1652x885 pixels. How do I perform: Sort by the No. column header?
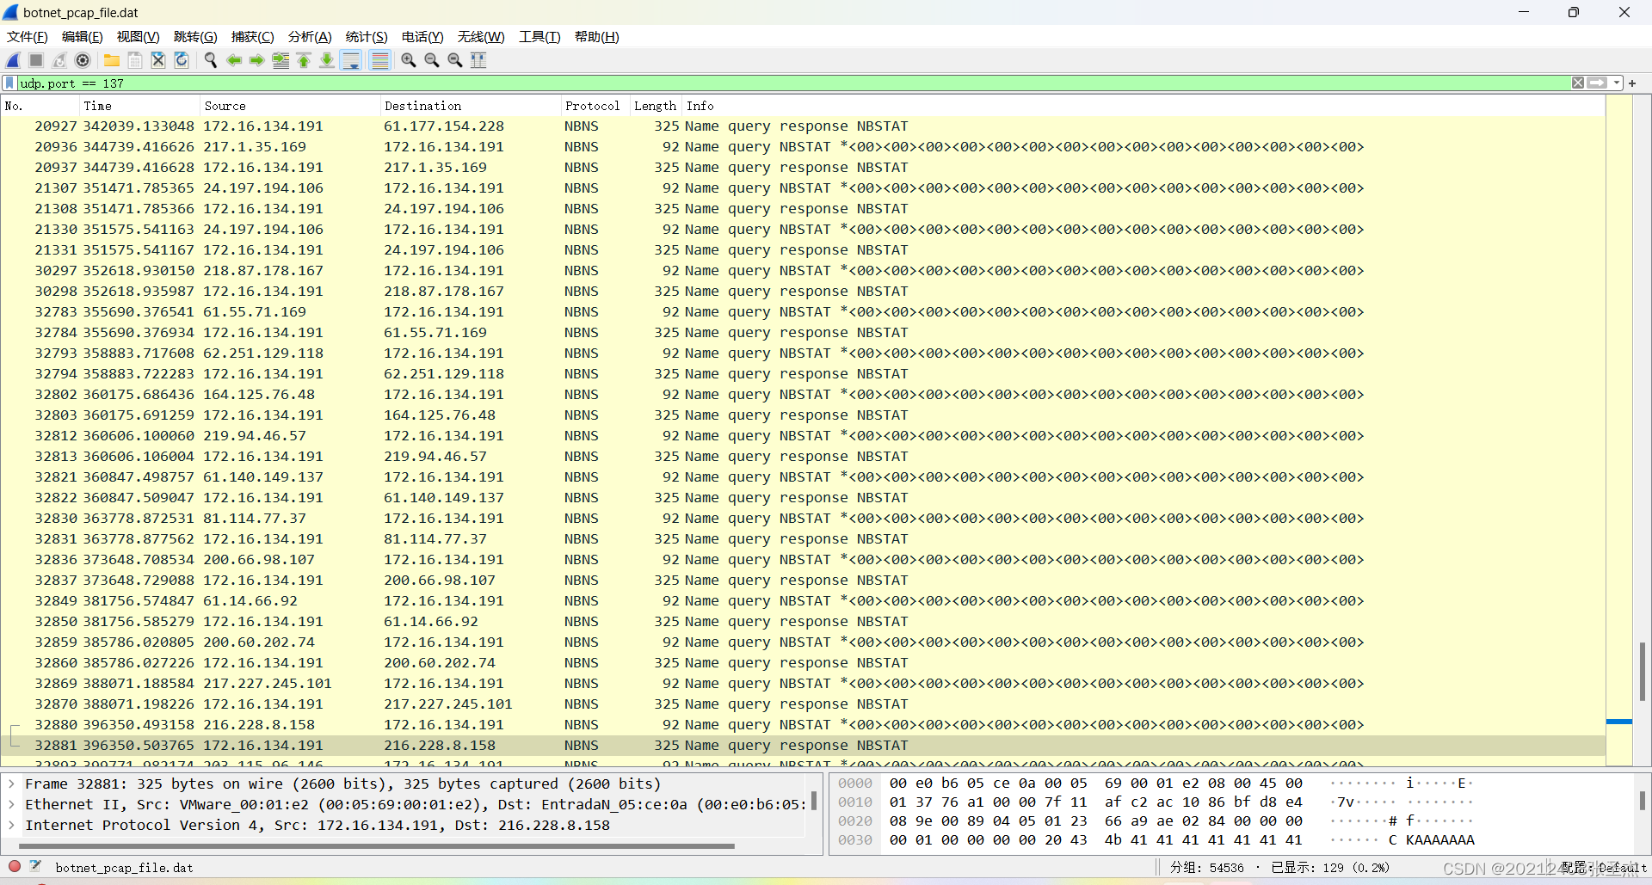[40, 106]
